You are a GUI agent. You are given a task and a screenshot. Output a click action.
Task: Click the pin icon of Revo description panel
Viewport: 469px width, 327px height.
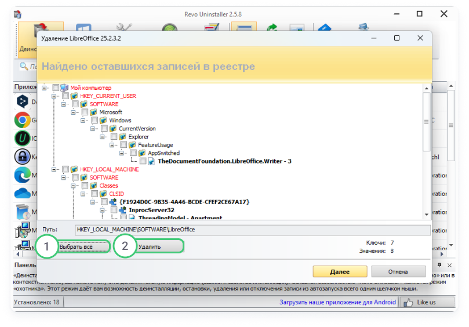[x=439, y=265]
